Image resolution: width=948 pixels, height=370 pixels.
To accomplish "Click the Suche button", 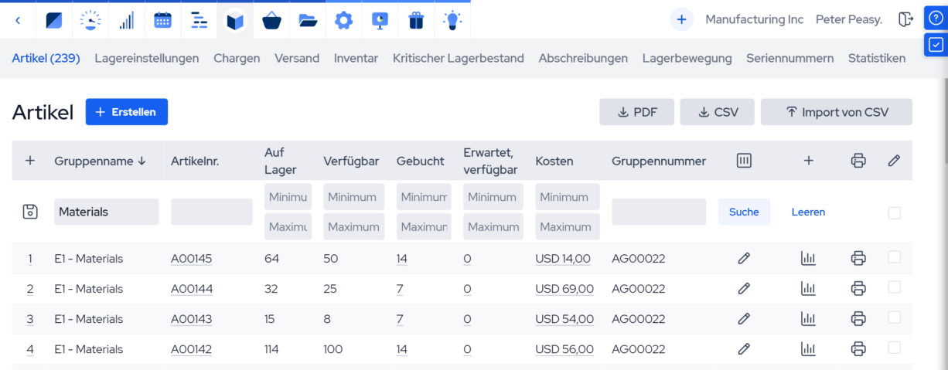I will (744, 212).
